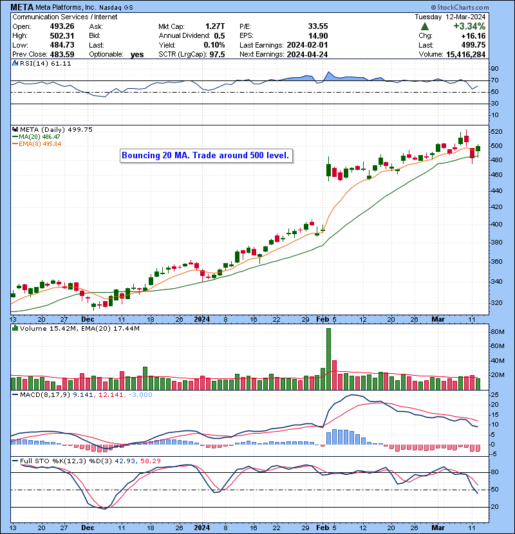Viewport: 515px width, 534px height.
Task: Click the candlestick icon beside META (Daily)
Action: 15,129
